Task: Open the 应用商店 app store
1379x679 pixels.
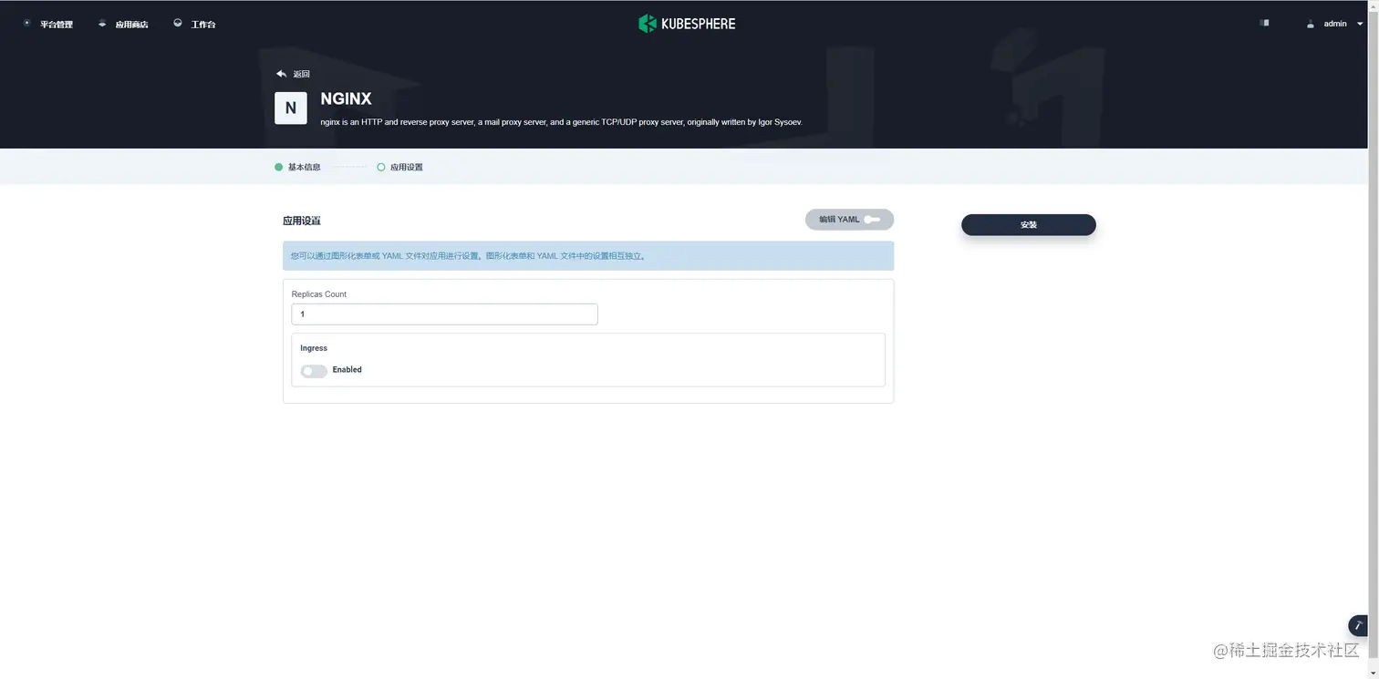Action: pyautogui.click(x=123, y=24)
